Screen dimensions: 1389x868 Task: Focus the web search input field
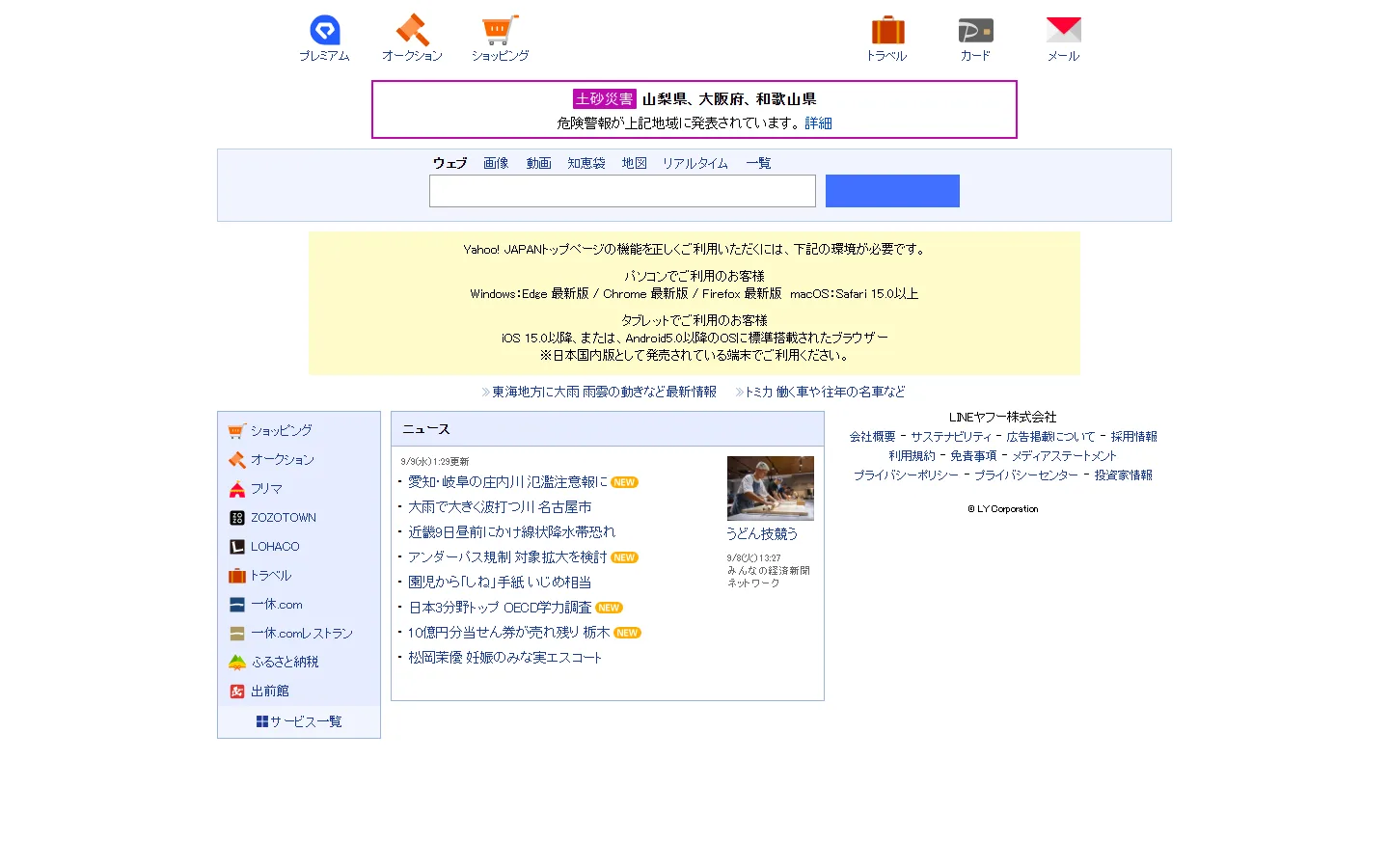click(622, 191)
